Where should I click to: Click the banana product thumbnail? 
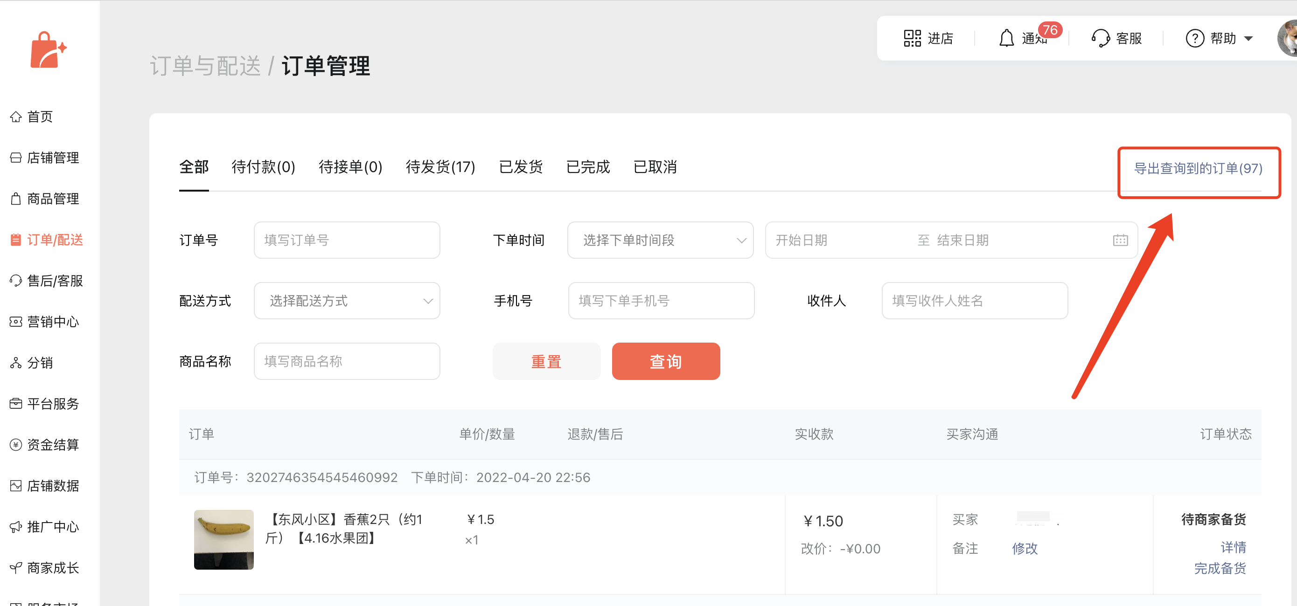coord(223,540)
